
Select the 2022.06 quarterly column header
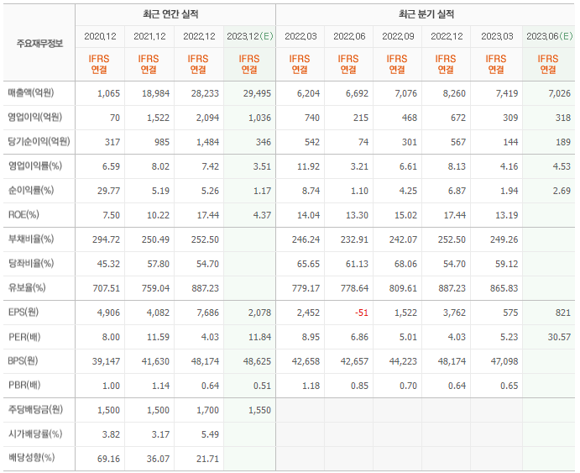(349, 36)
